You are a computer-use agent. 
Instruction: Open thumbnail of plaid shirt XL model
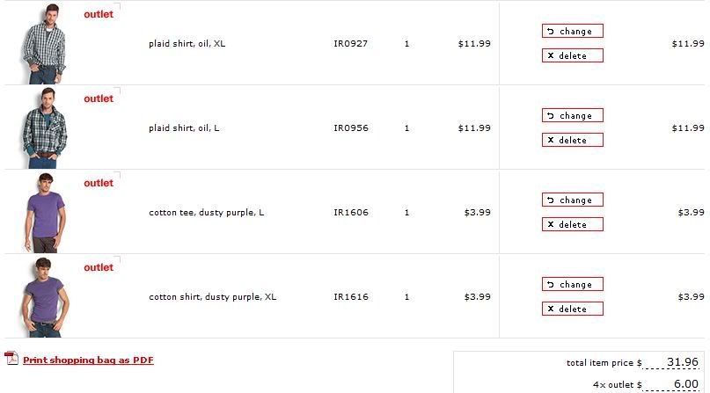coord(44,43)
